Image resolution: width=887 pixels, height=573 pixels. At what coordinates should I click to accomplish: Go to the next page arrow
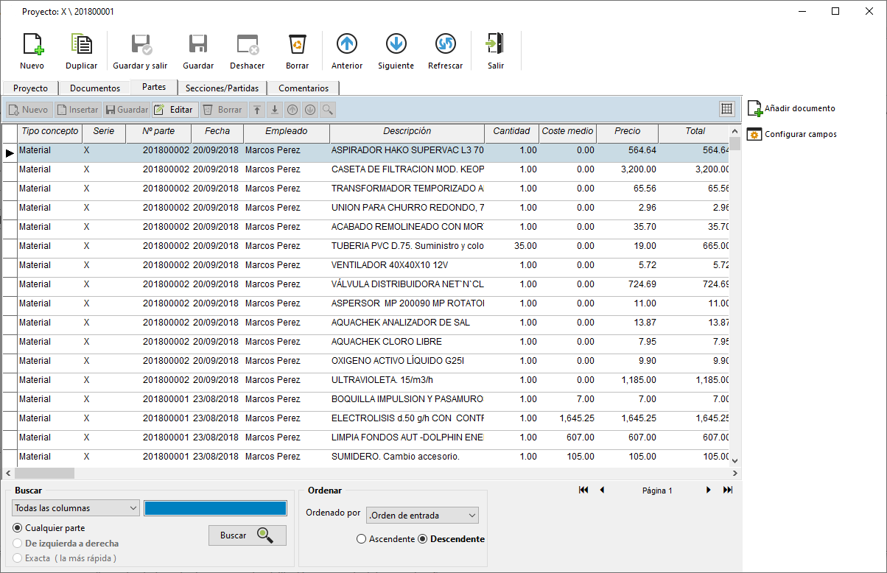tap(709, 491)
